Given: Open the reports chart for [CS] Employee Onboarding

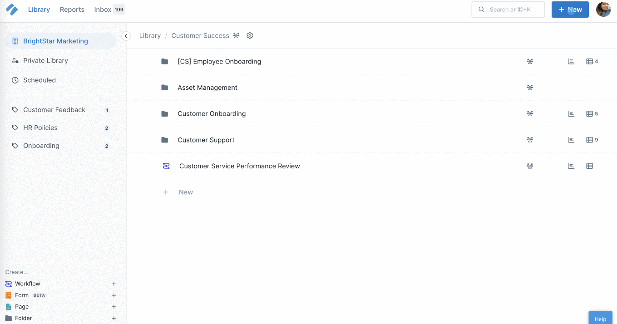Looking at the screenshot, I should point(571,61).
